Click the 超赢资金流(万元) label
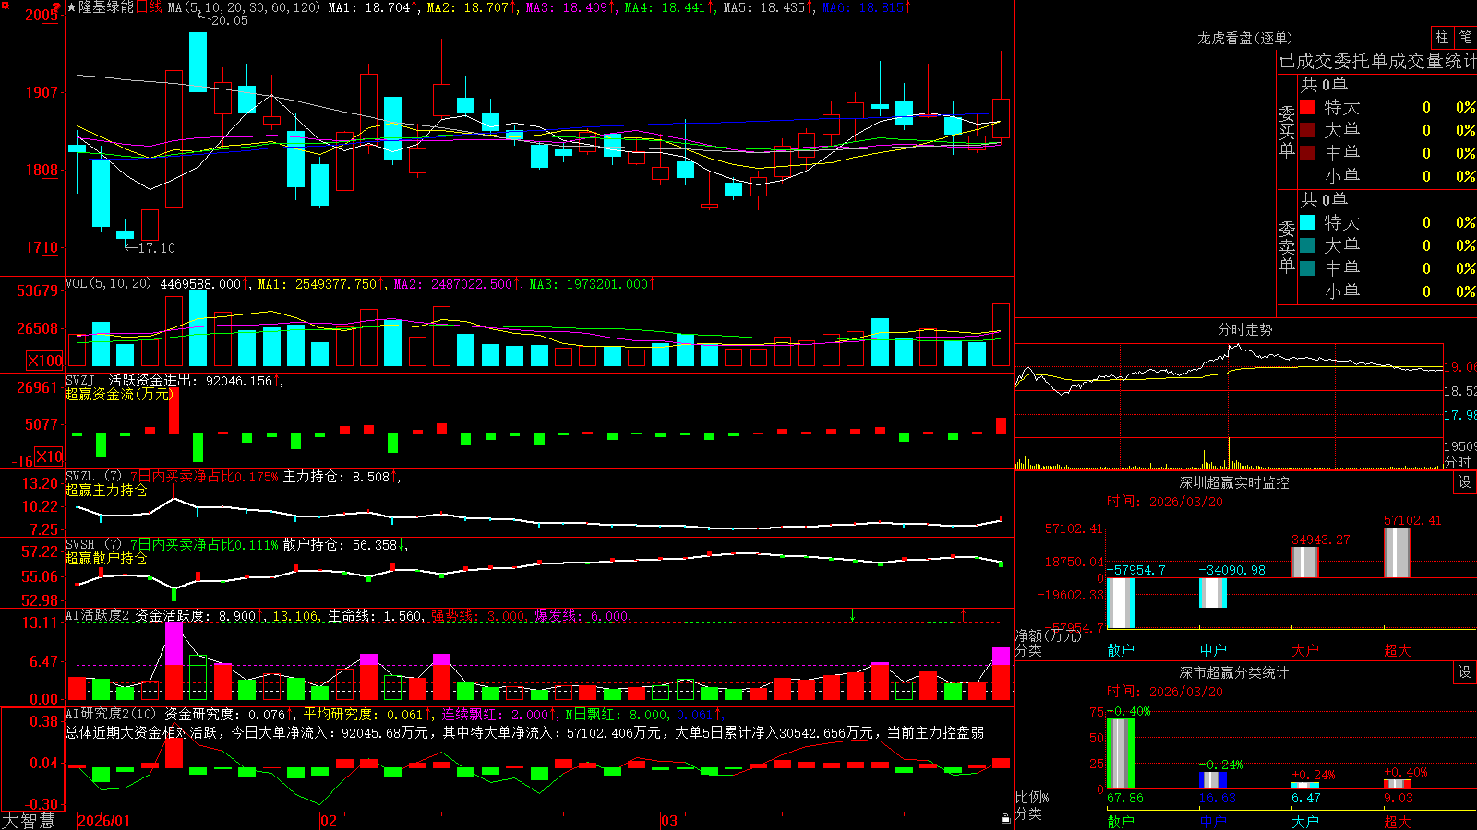The image size is (1477, 830). coord(119,394)
